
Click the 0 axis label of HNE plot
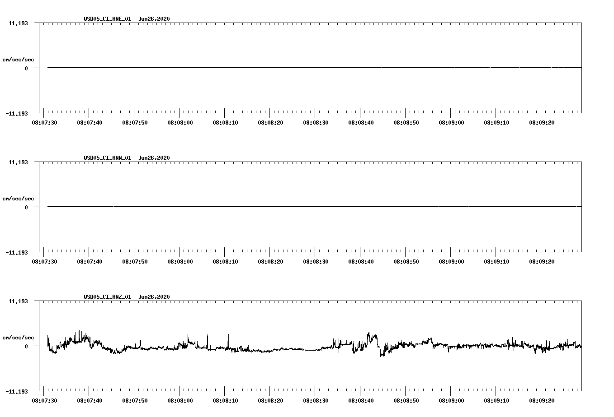pyautogui.click(x=26, y=68)
